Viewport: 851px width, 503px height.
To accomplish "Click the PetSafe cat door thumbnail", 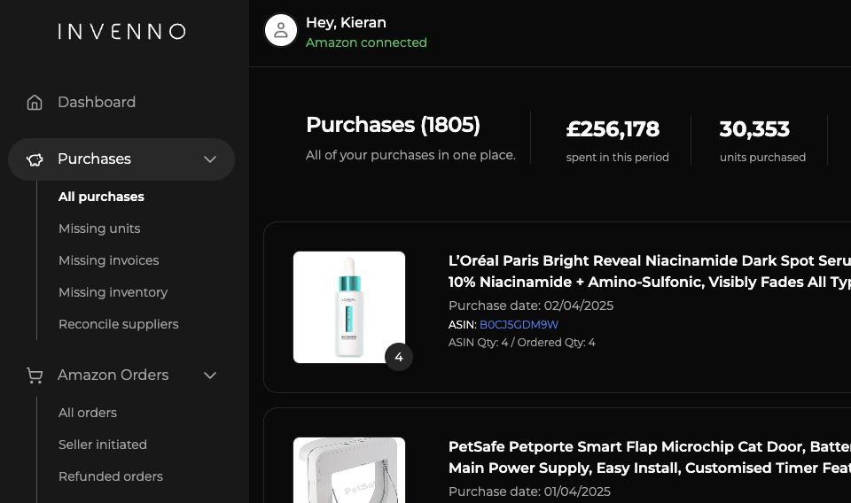I will pos(349,470).
